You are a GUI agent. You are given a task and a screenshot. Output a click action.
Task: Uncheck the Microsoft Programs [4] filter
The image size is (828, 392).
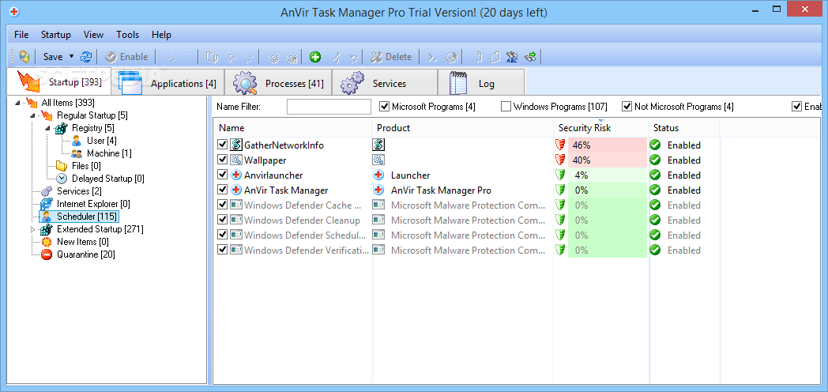pyautogui.click(x=385, y=106)
